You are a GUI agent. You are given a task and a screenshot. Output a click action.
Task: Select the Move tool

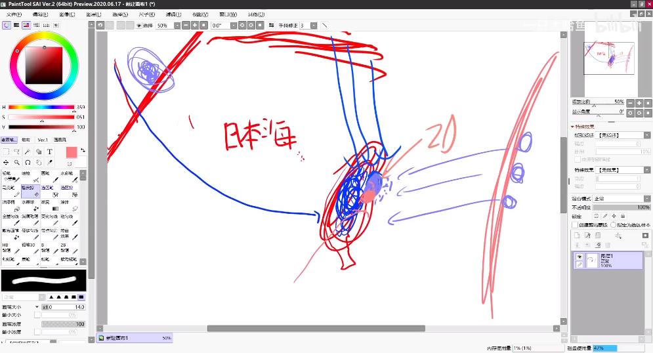pyautogui.click(x=6, y=162)
